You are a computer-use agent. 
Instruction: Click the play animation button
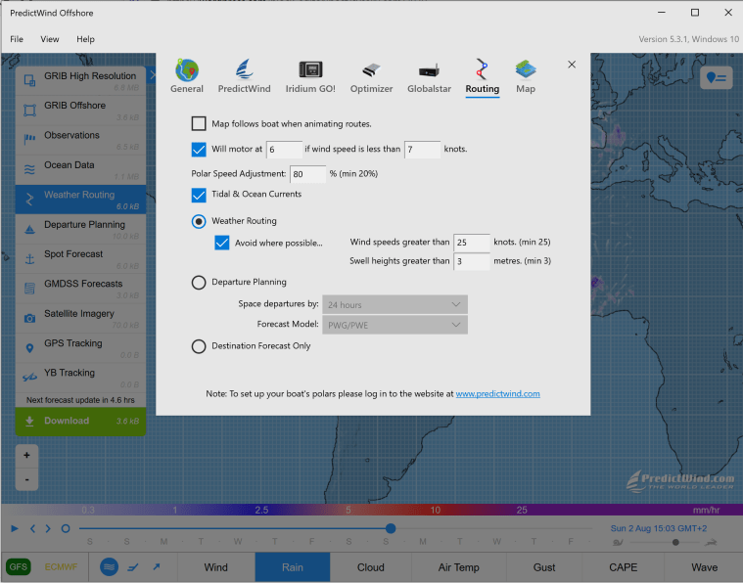click(15, 529)
